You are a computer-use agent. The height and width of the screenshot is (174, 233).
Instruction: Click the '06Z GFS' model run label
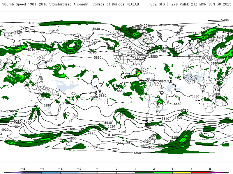(158, 4)
